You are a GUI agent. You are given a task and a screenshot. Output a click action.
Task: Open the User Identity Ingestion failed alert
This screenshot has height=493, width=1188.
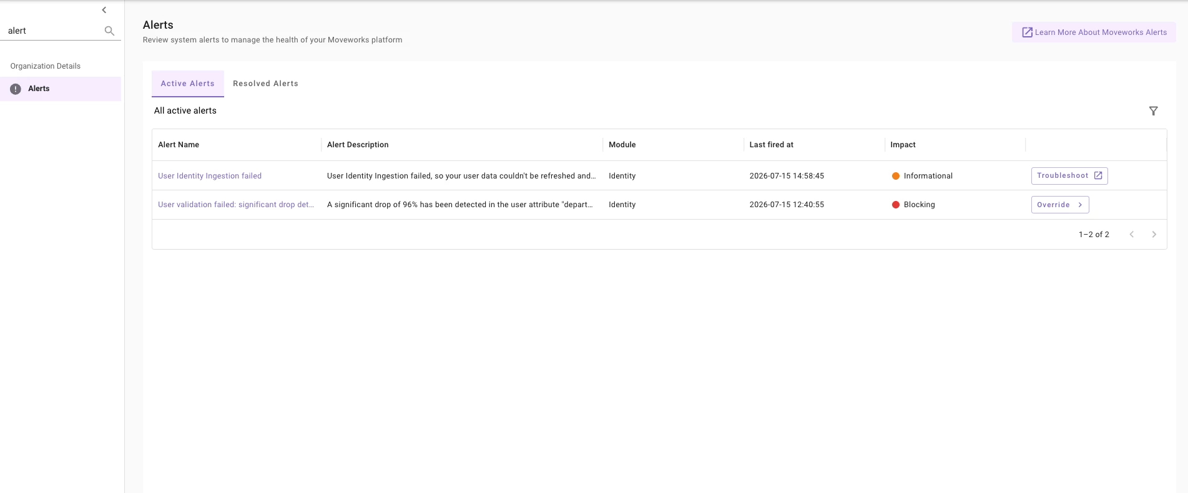tap(210, 176)
